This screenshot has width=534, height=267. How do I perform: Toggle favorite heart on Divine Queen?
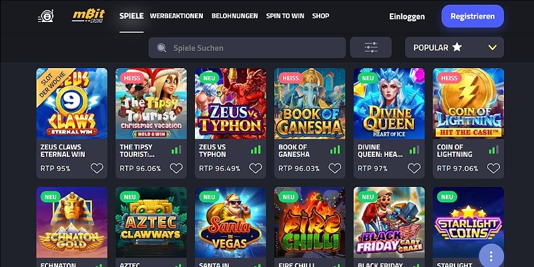(415, 168)
